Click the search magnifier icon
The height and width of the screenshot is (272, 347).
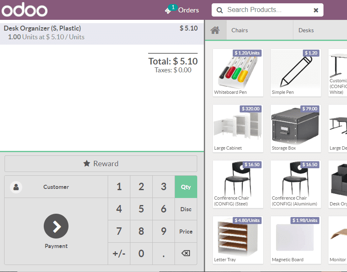point(220,10)
